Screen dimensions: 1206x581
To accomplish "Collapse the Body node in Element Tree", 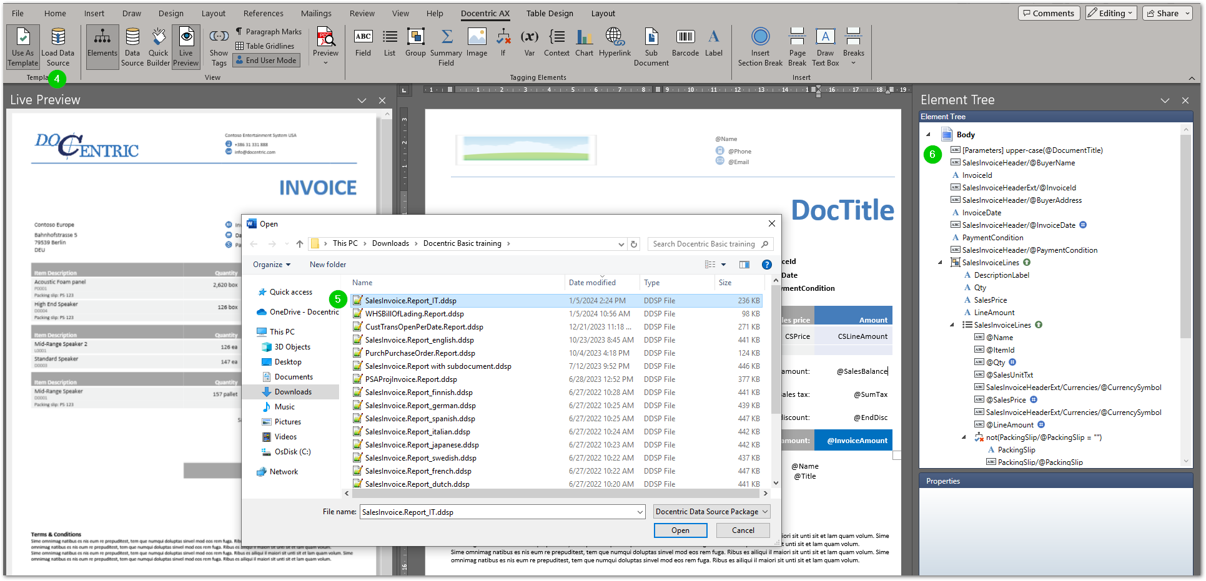I will pos(928,135).
